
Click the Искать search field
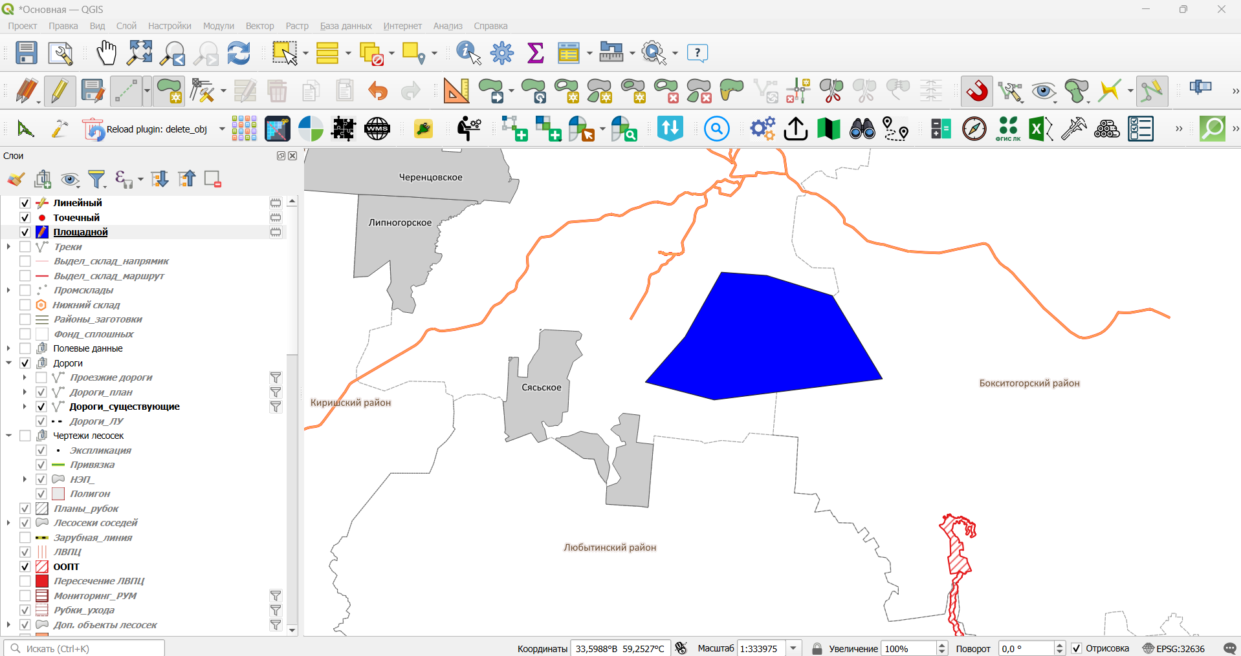coord(84,648)
